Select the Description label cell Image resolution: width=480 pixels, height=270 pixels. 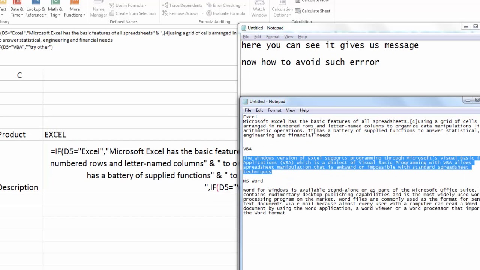(21, 167)
